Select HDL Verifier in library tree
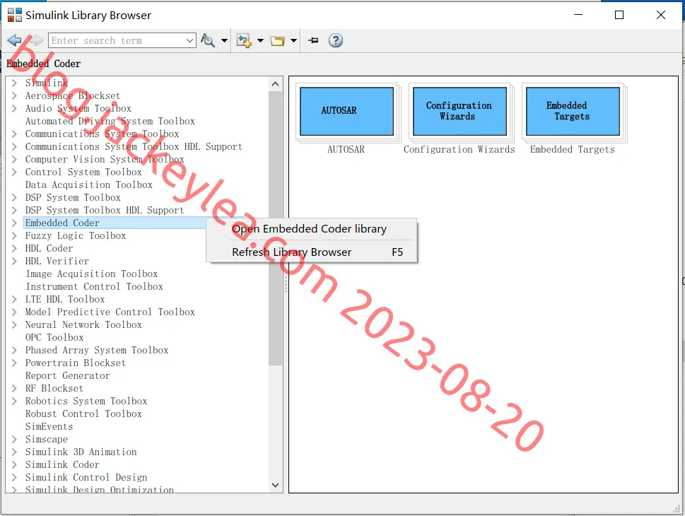The width and height of the screenshot is (685, 516). point(57,261)
